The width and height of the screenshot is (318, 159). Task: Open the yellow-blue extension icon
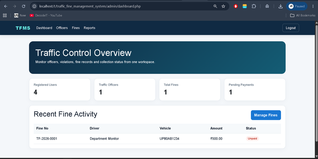(245, 6)
